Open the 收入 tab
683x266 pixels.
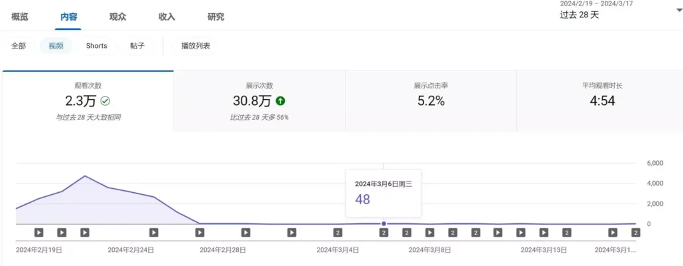pyautogui.click(x=167, y=17)
